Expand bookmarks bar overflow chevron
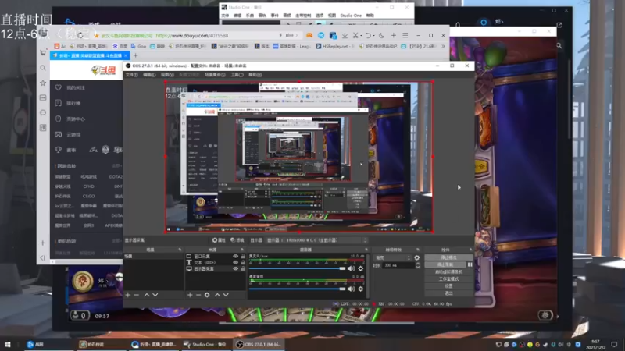 coord(443,46)
